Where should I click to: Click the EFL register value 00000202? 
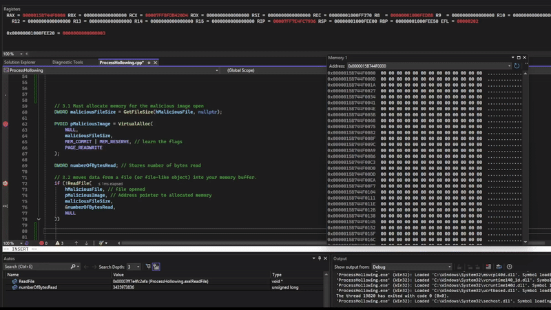(468, 21)
